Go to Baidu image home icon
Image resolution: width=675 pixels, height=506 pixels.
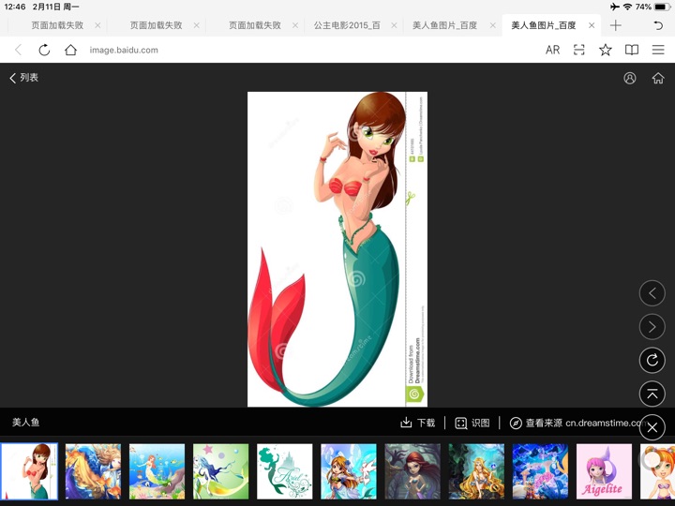click(x=658, y=78)
